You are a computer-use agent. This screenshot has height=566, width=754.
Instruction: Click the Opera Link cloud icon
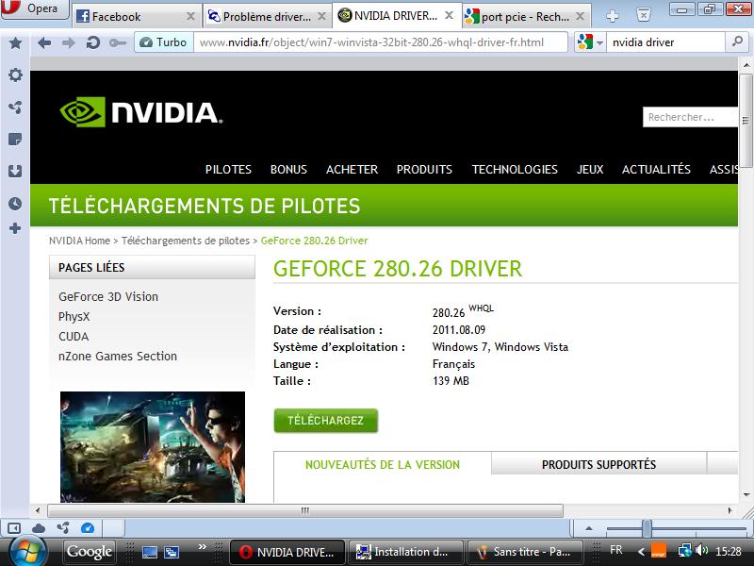pos(39,527)
